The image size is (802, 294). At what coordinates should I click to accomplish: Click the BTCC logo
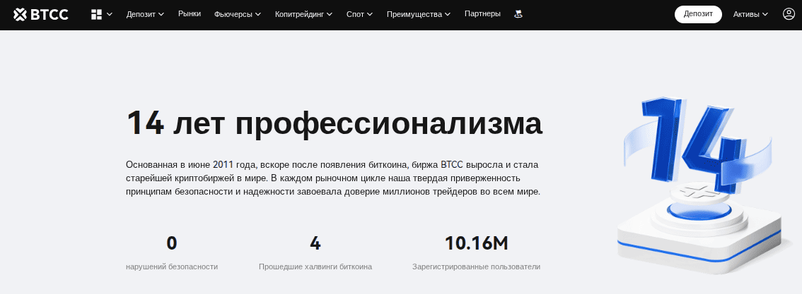41,14
